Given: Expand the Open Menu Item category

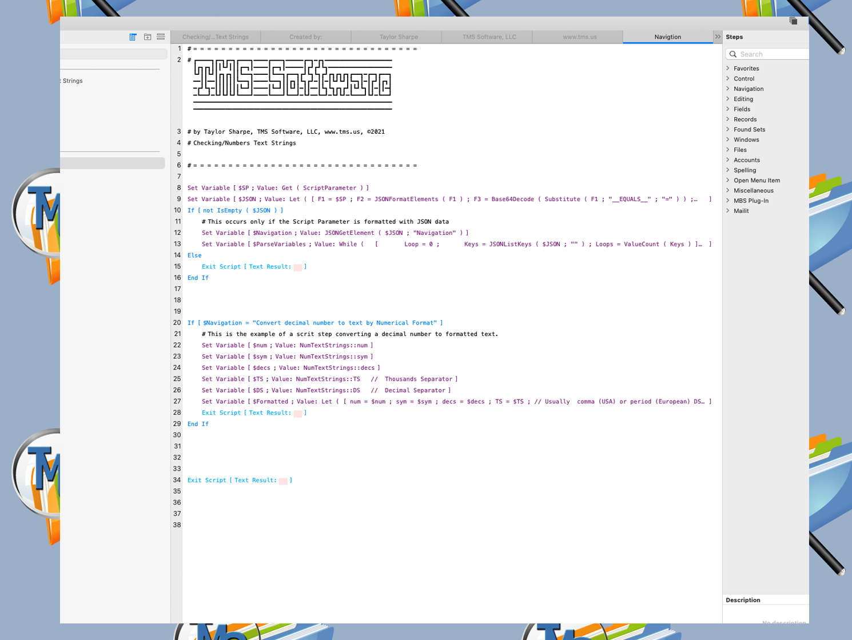Looking at the screenshot, I should click(728, 181).
